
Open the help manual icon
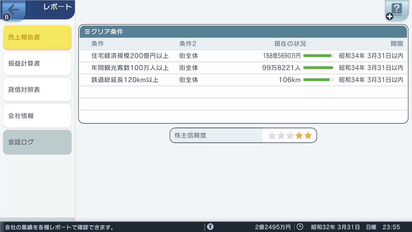tap(397, 11)
